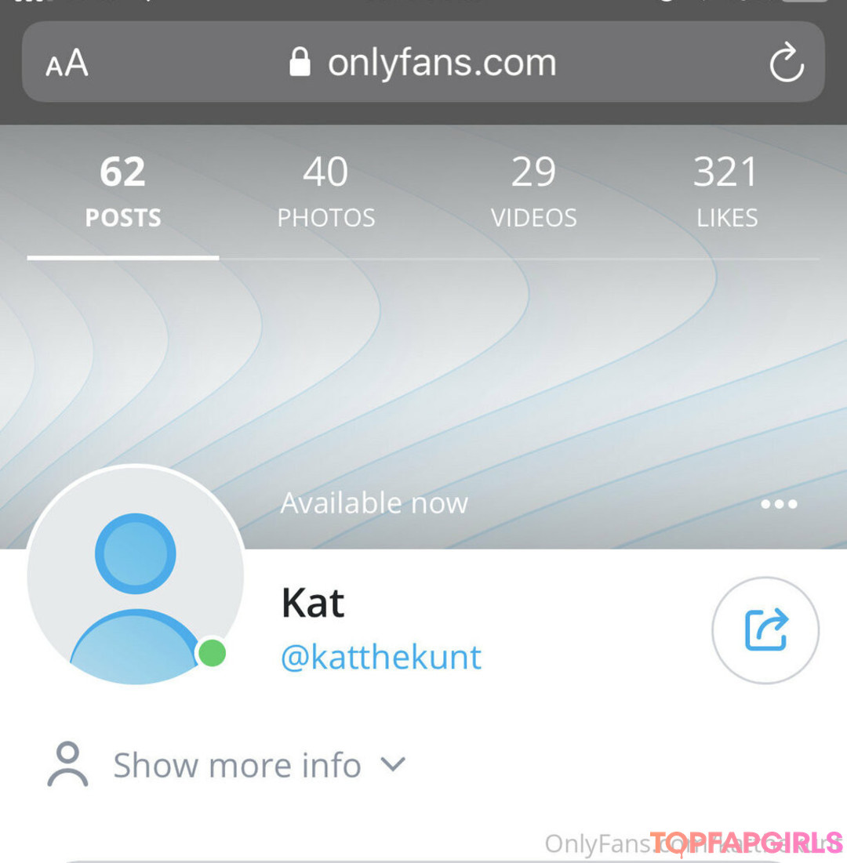Switch to the 29 Videos tab
The width and height of the screenshot is (847, 863).
[x=533, y=191]
